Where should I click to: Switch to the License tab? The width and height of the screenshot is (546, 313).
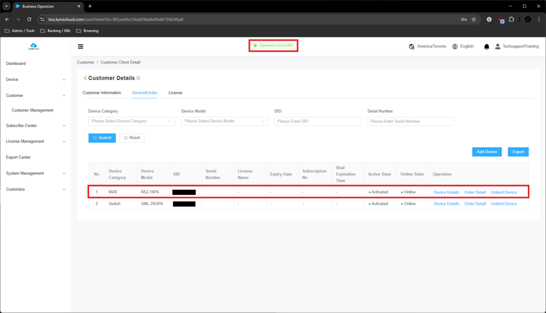[x=175, y=93]
